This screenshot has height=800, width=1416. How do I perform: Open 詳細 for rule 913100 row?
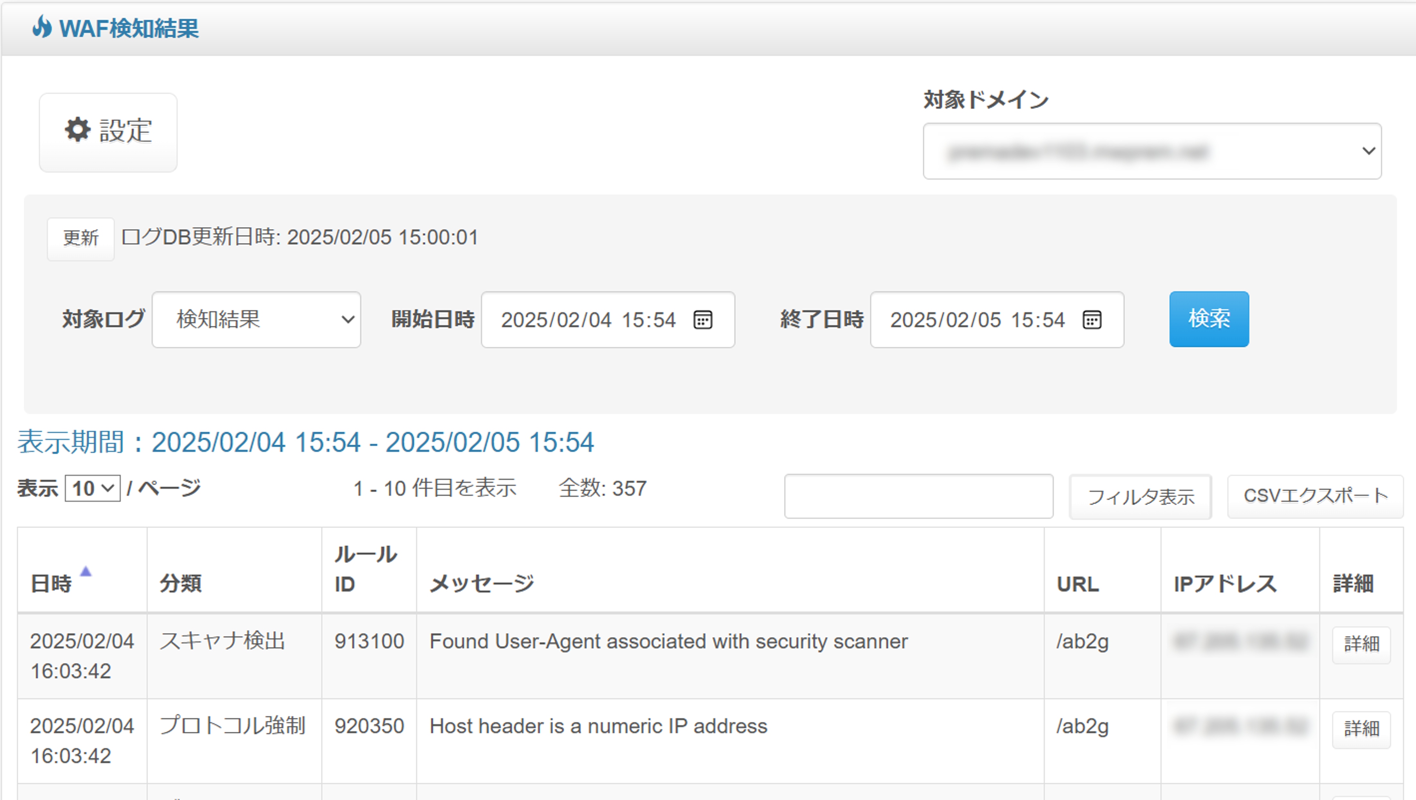point(1362,645)
